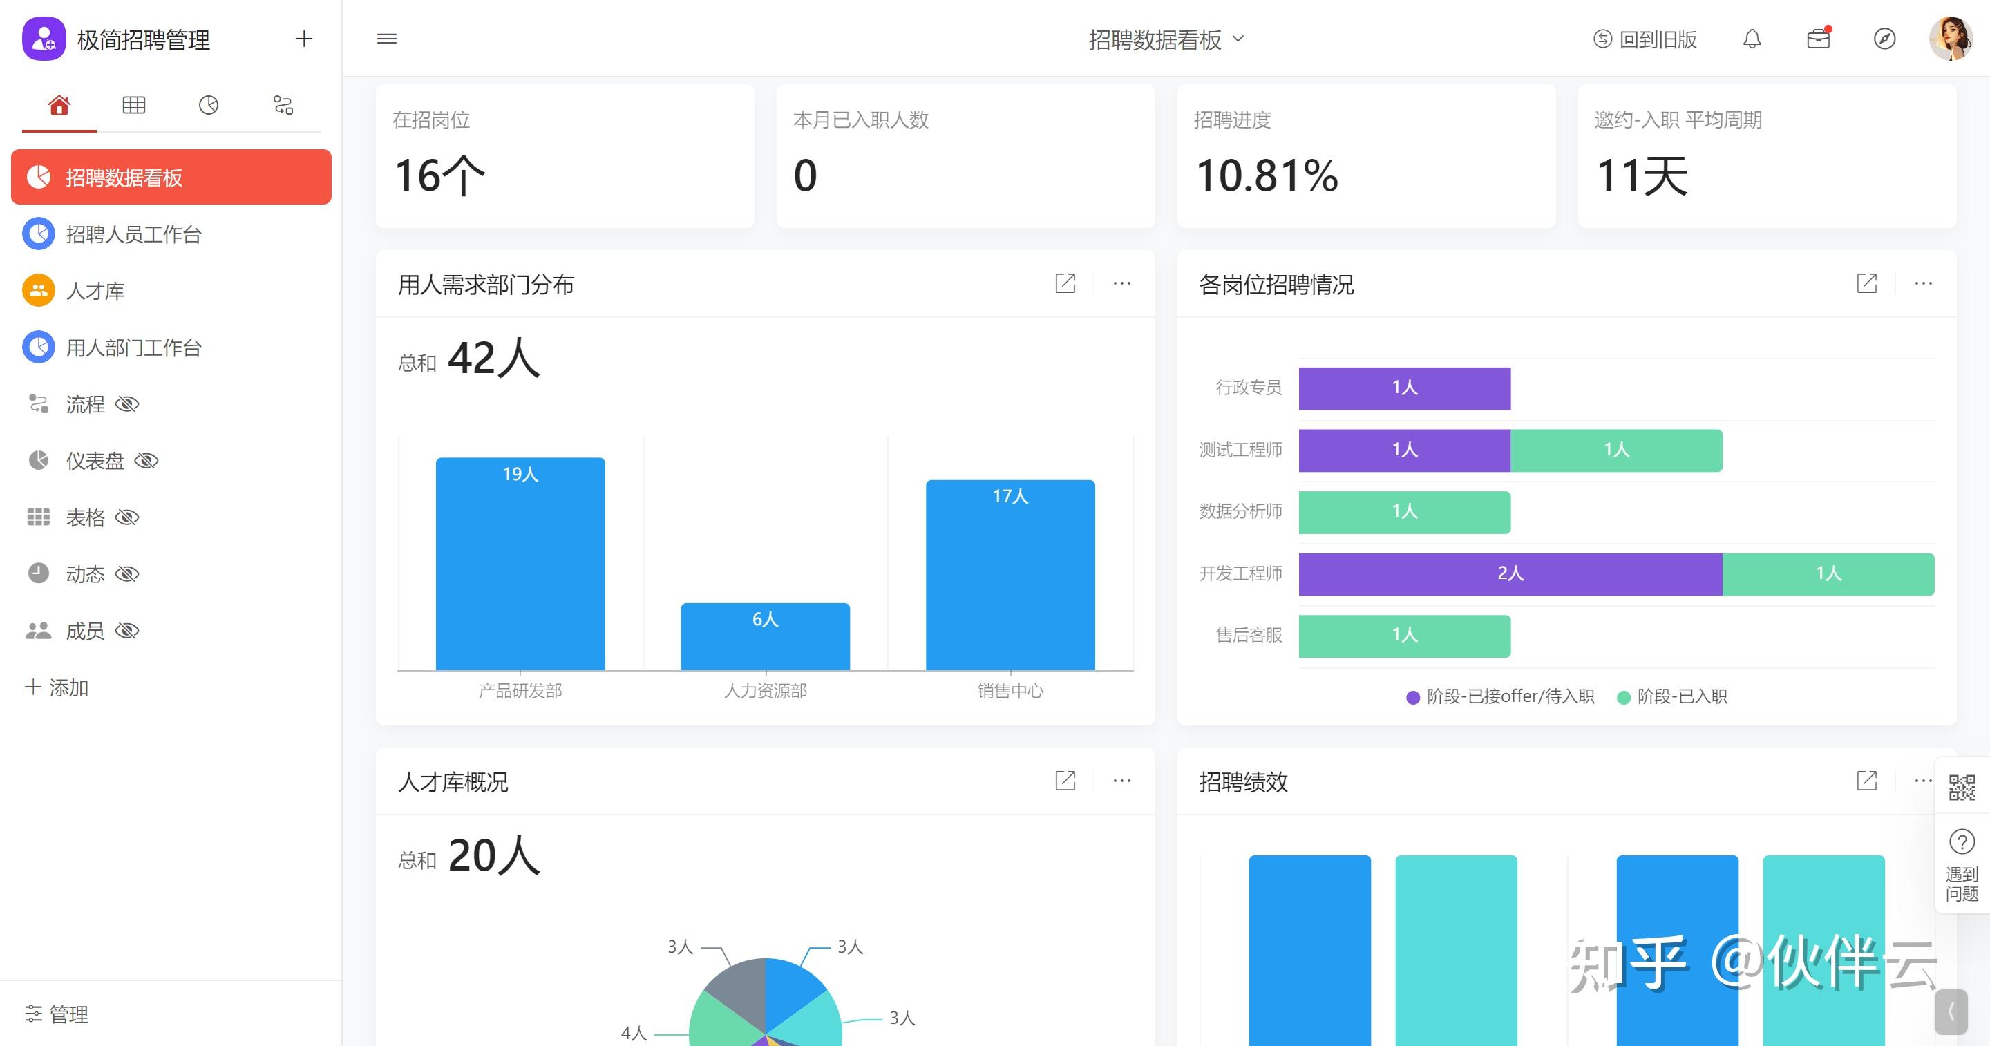Screen dimensions: 1990x1046
Task: Open the briefcase inbox icon
Action: click(x=1818, y=39)
